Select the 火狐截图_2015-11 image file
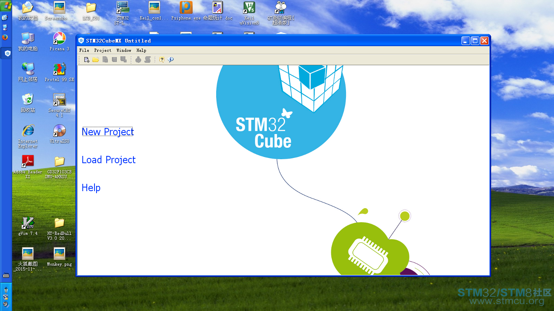The height and width of the screenshot is (311, 554). 28,259
